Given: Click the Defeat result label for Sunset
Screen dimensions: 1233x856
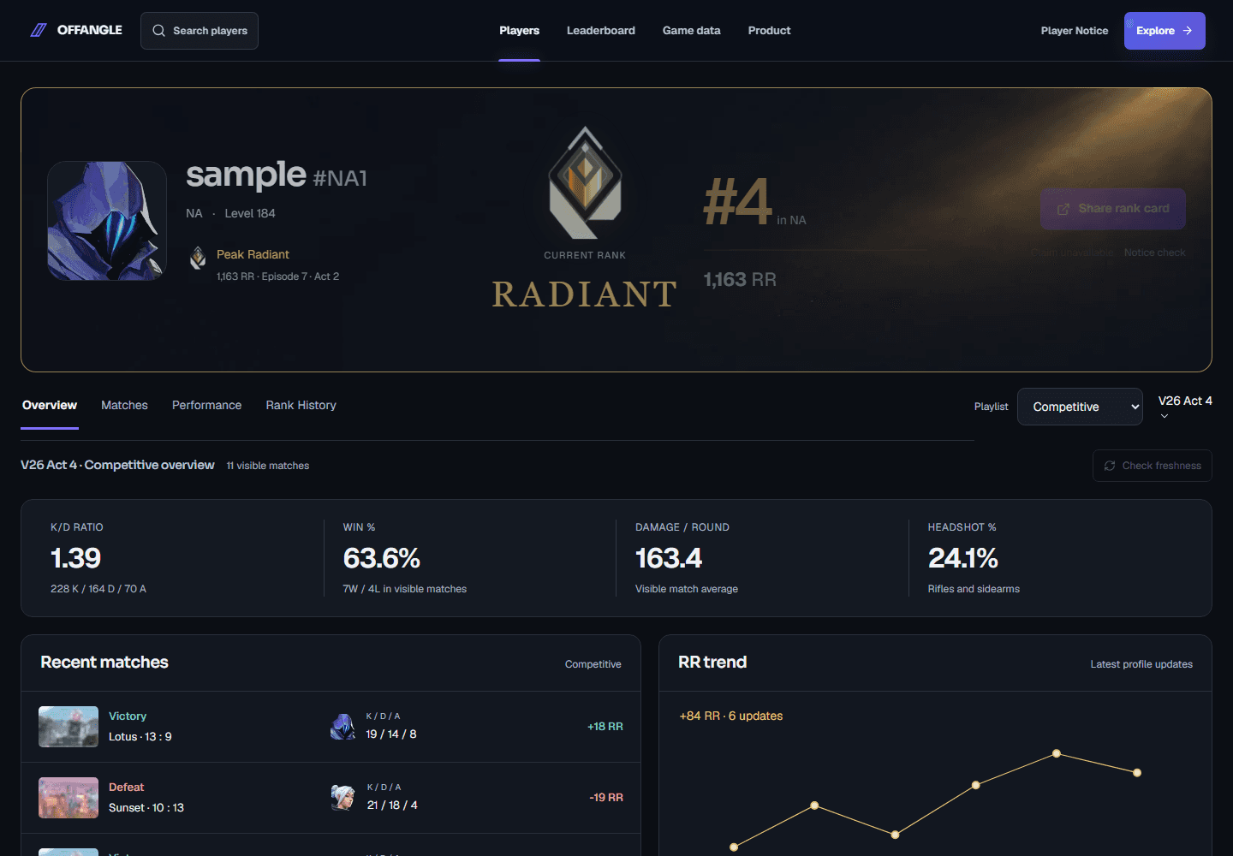Looking at the screenshot, I should coord(127,788).
